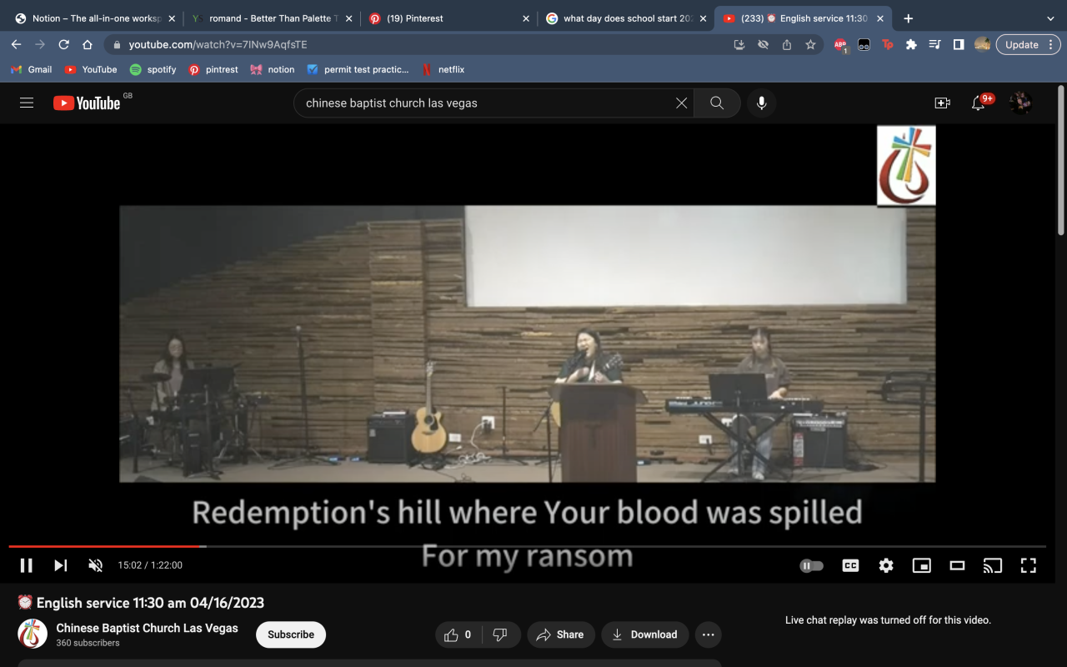This screenshot has height=667, width=1067.
Task: Open YouTube notifications bell
Action: point(979,103)
